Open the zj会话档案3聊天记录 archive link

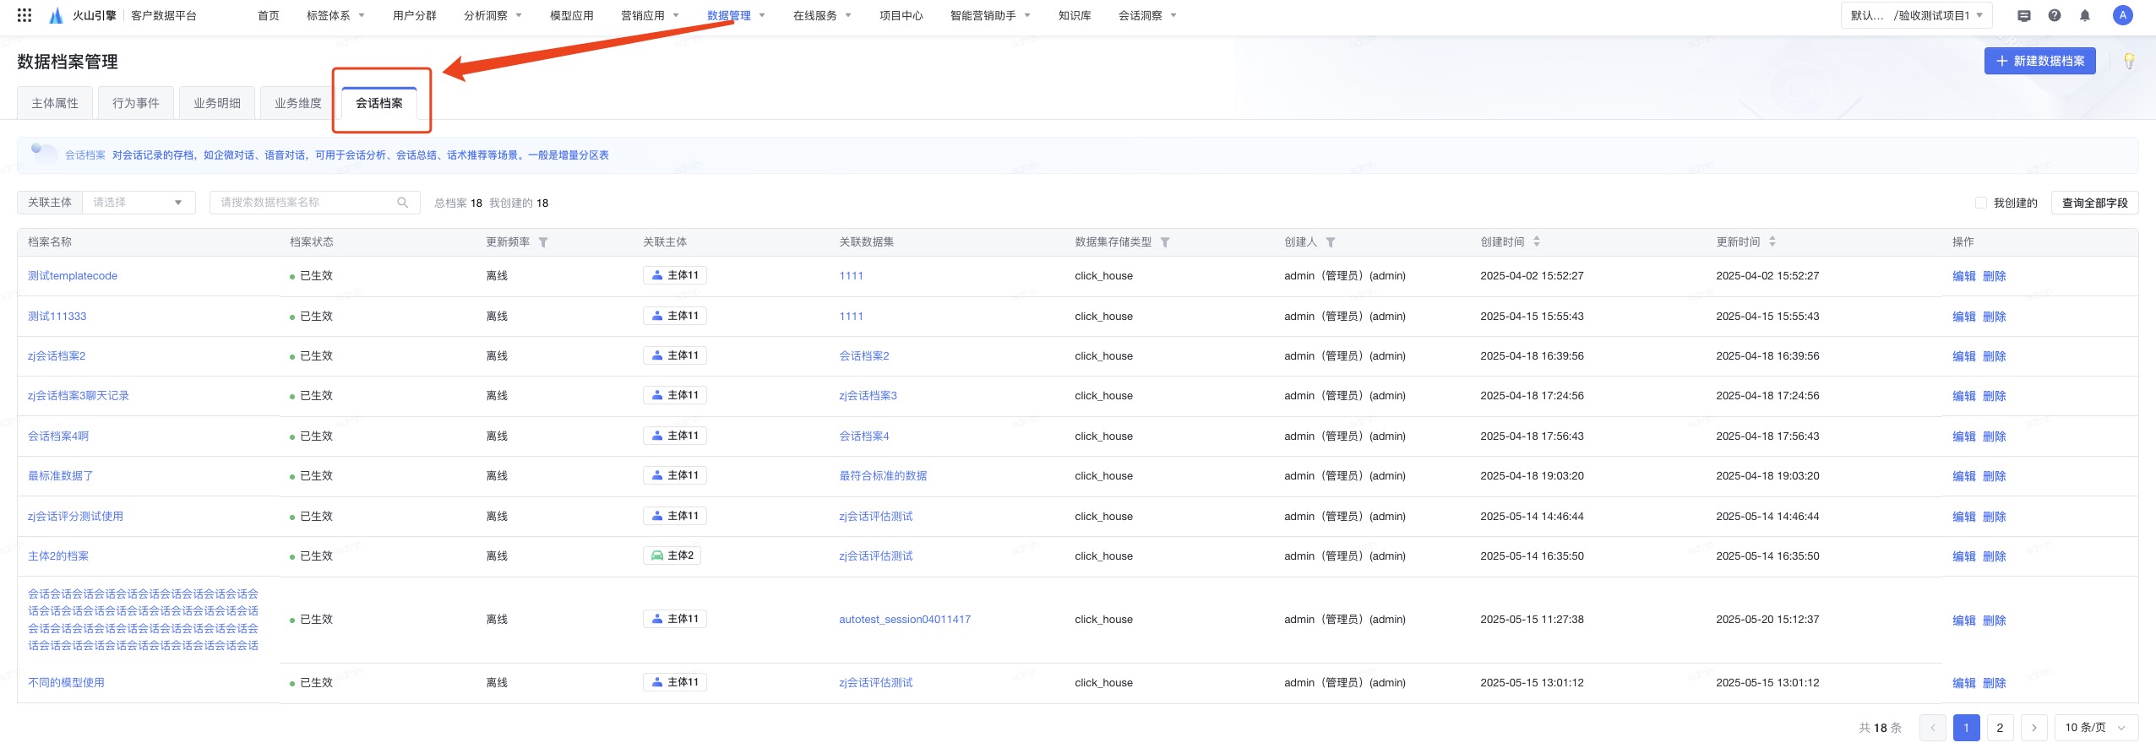(79, 396)
